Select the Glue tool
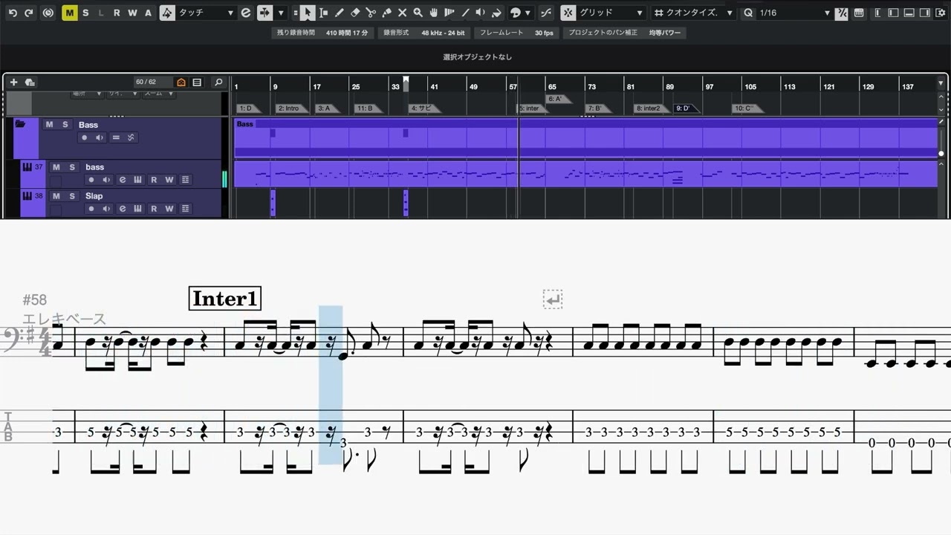Viewport: 951px width, 535px height. (386, 13)
